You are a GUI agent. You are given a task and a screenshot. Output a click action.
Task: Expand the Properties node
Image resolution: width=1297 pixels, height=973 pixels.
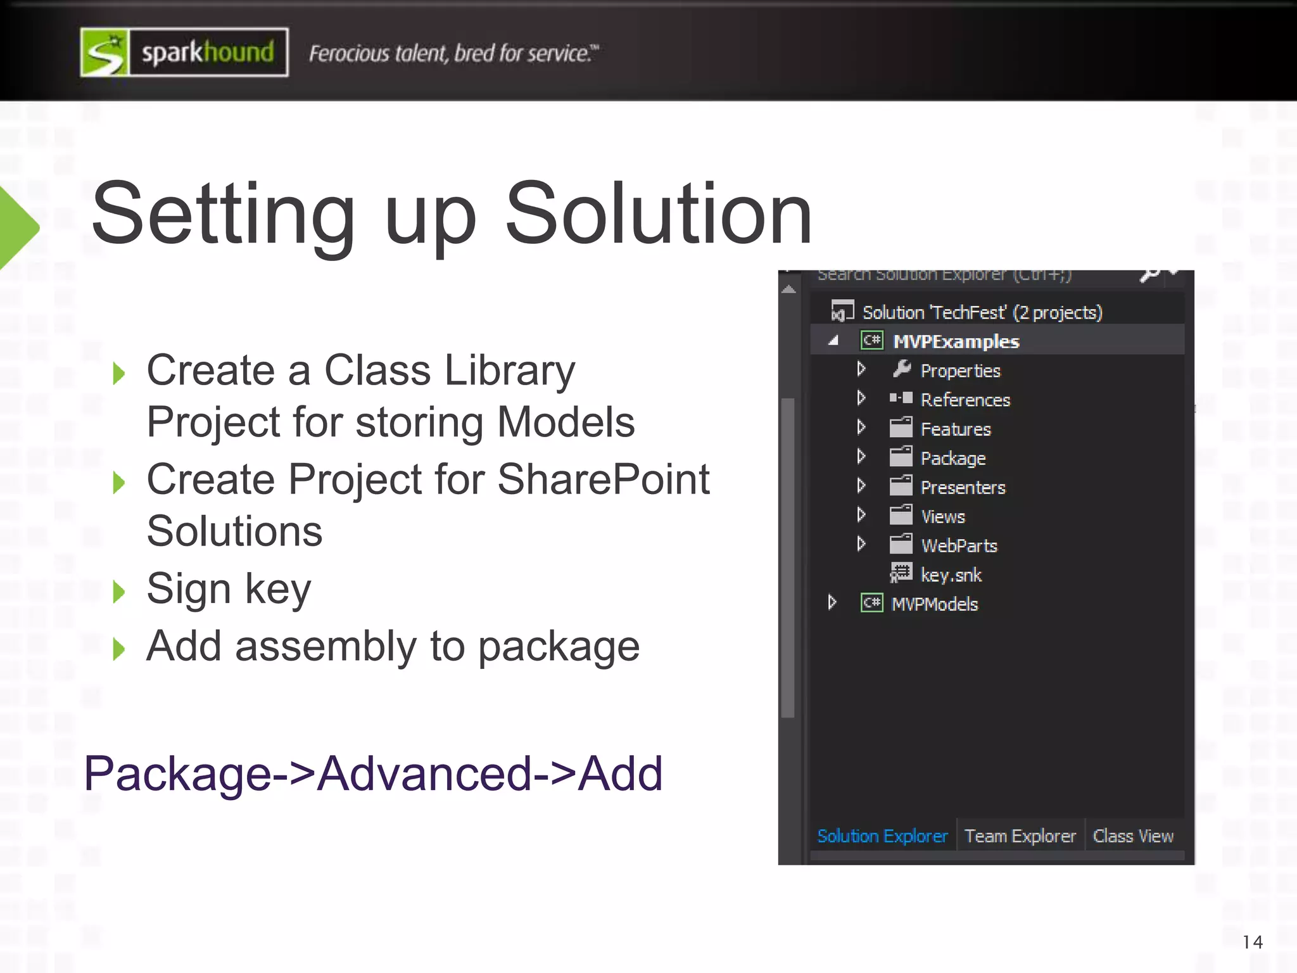pos(861,369)
